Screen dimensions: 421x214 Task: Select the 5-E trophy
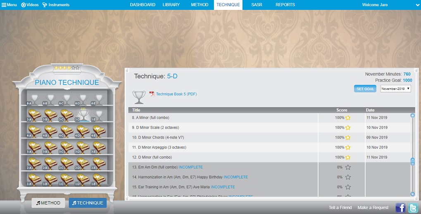(x=99, y=115)
